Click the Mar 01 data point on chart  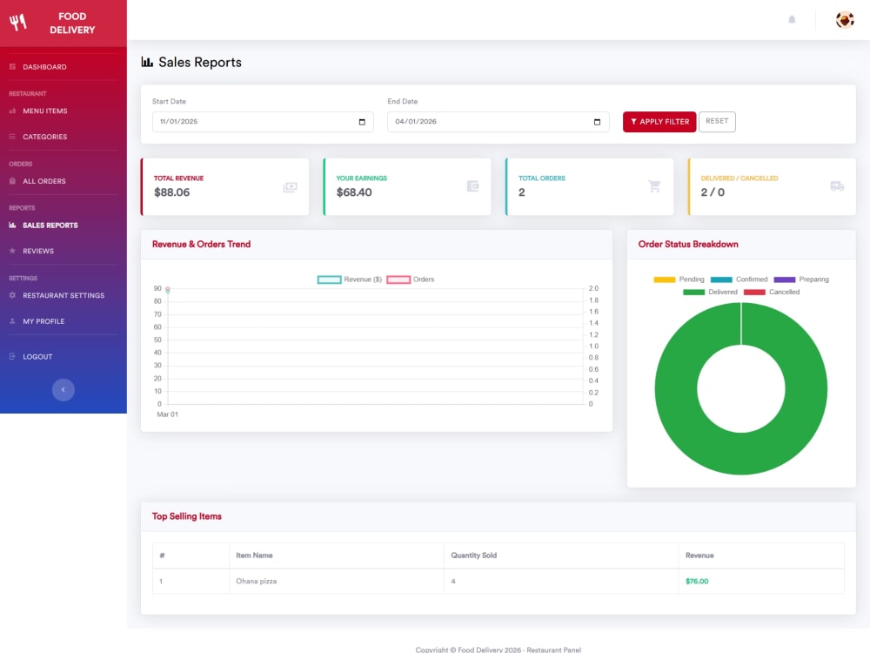pos(168,290)
